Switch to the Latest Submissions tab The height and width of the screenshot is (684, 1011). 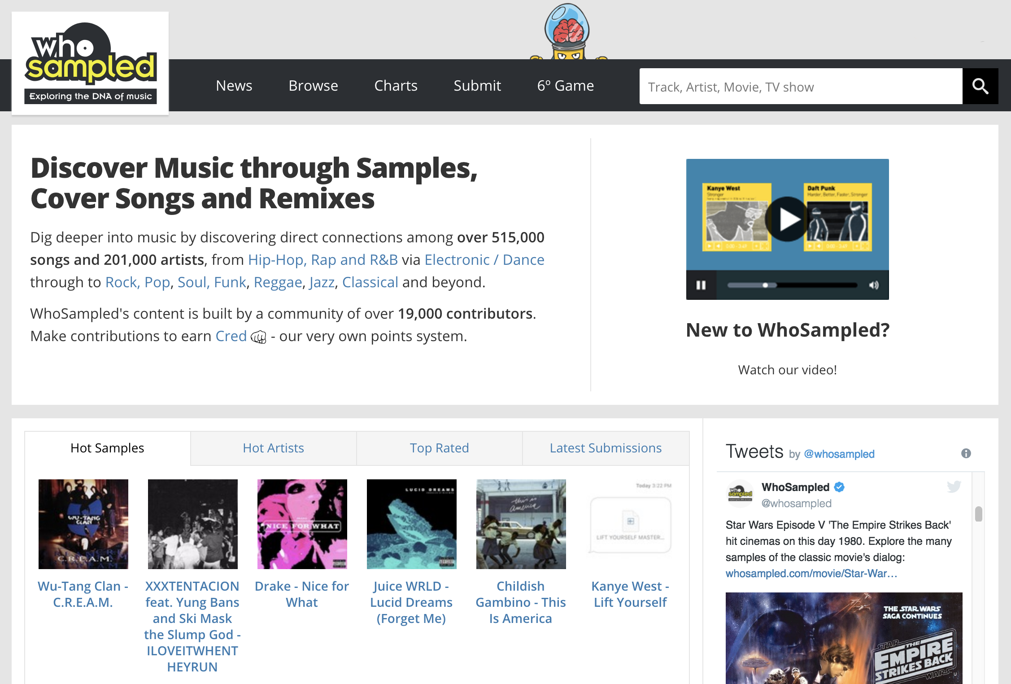[x=606, y=448]
